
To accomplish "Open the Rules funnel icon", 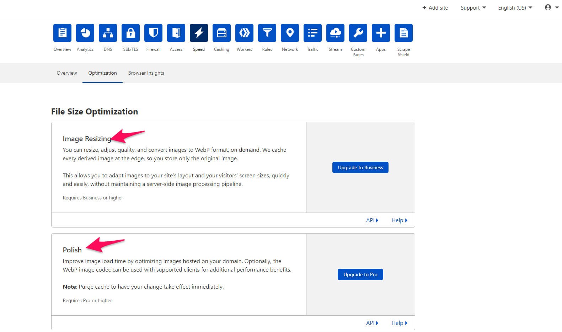I will (x=267, y=33).
